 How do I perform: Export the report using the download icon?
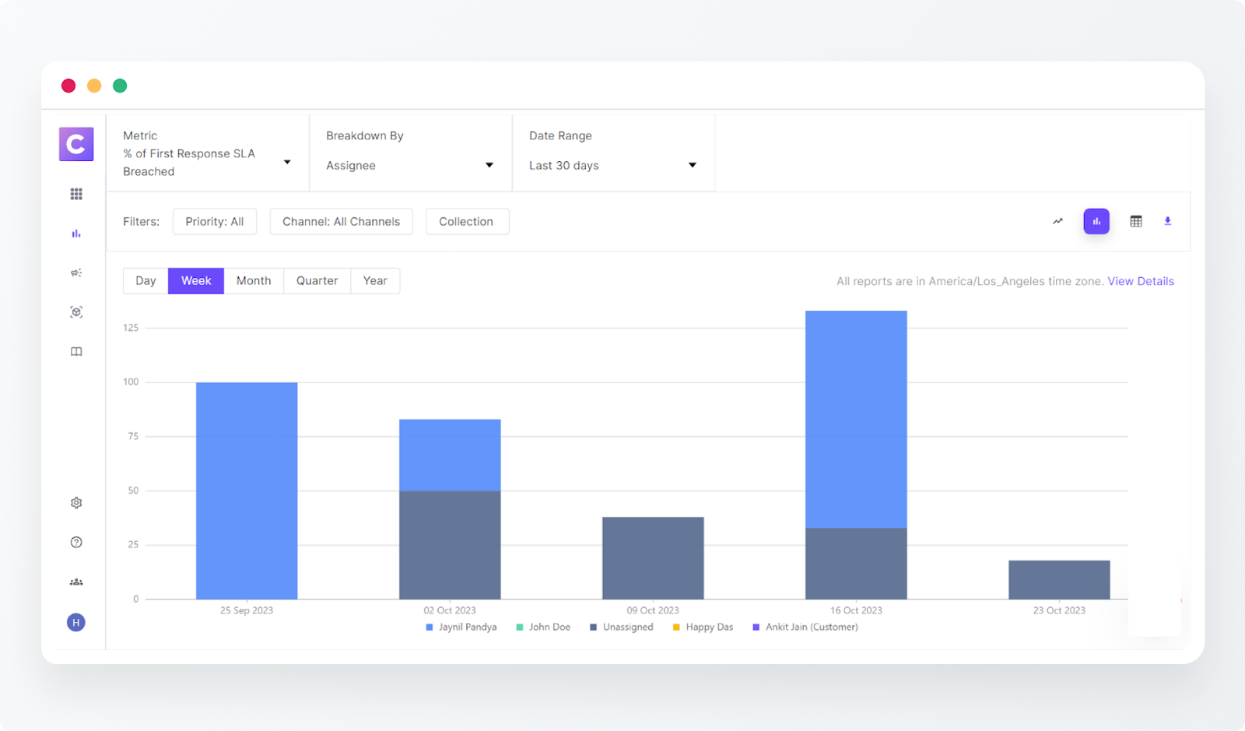1168,221
